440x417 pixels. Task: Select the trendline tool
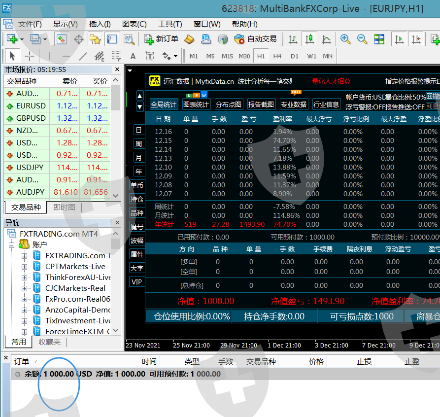[83, 56]
